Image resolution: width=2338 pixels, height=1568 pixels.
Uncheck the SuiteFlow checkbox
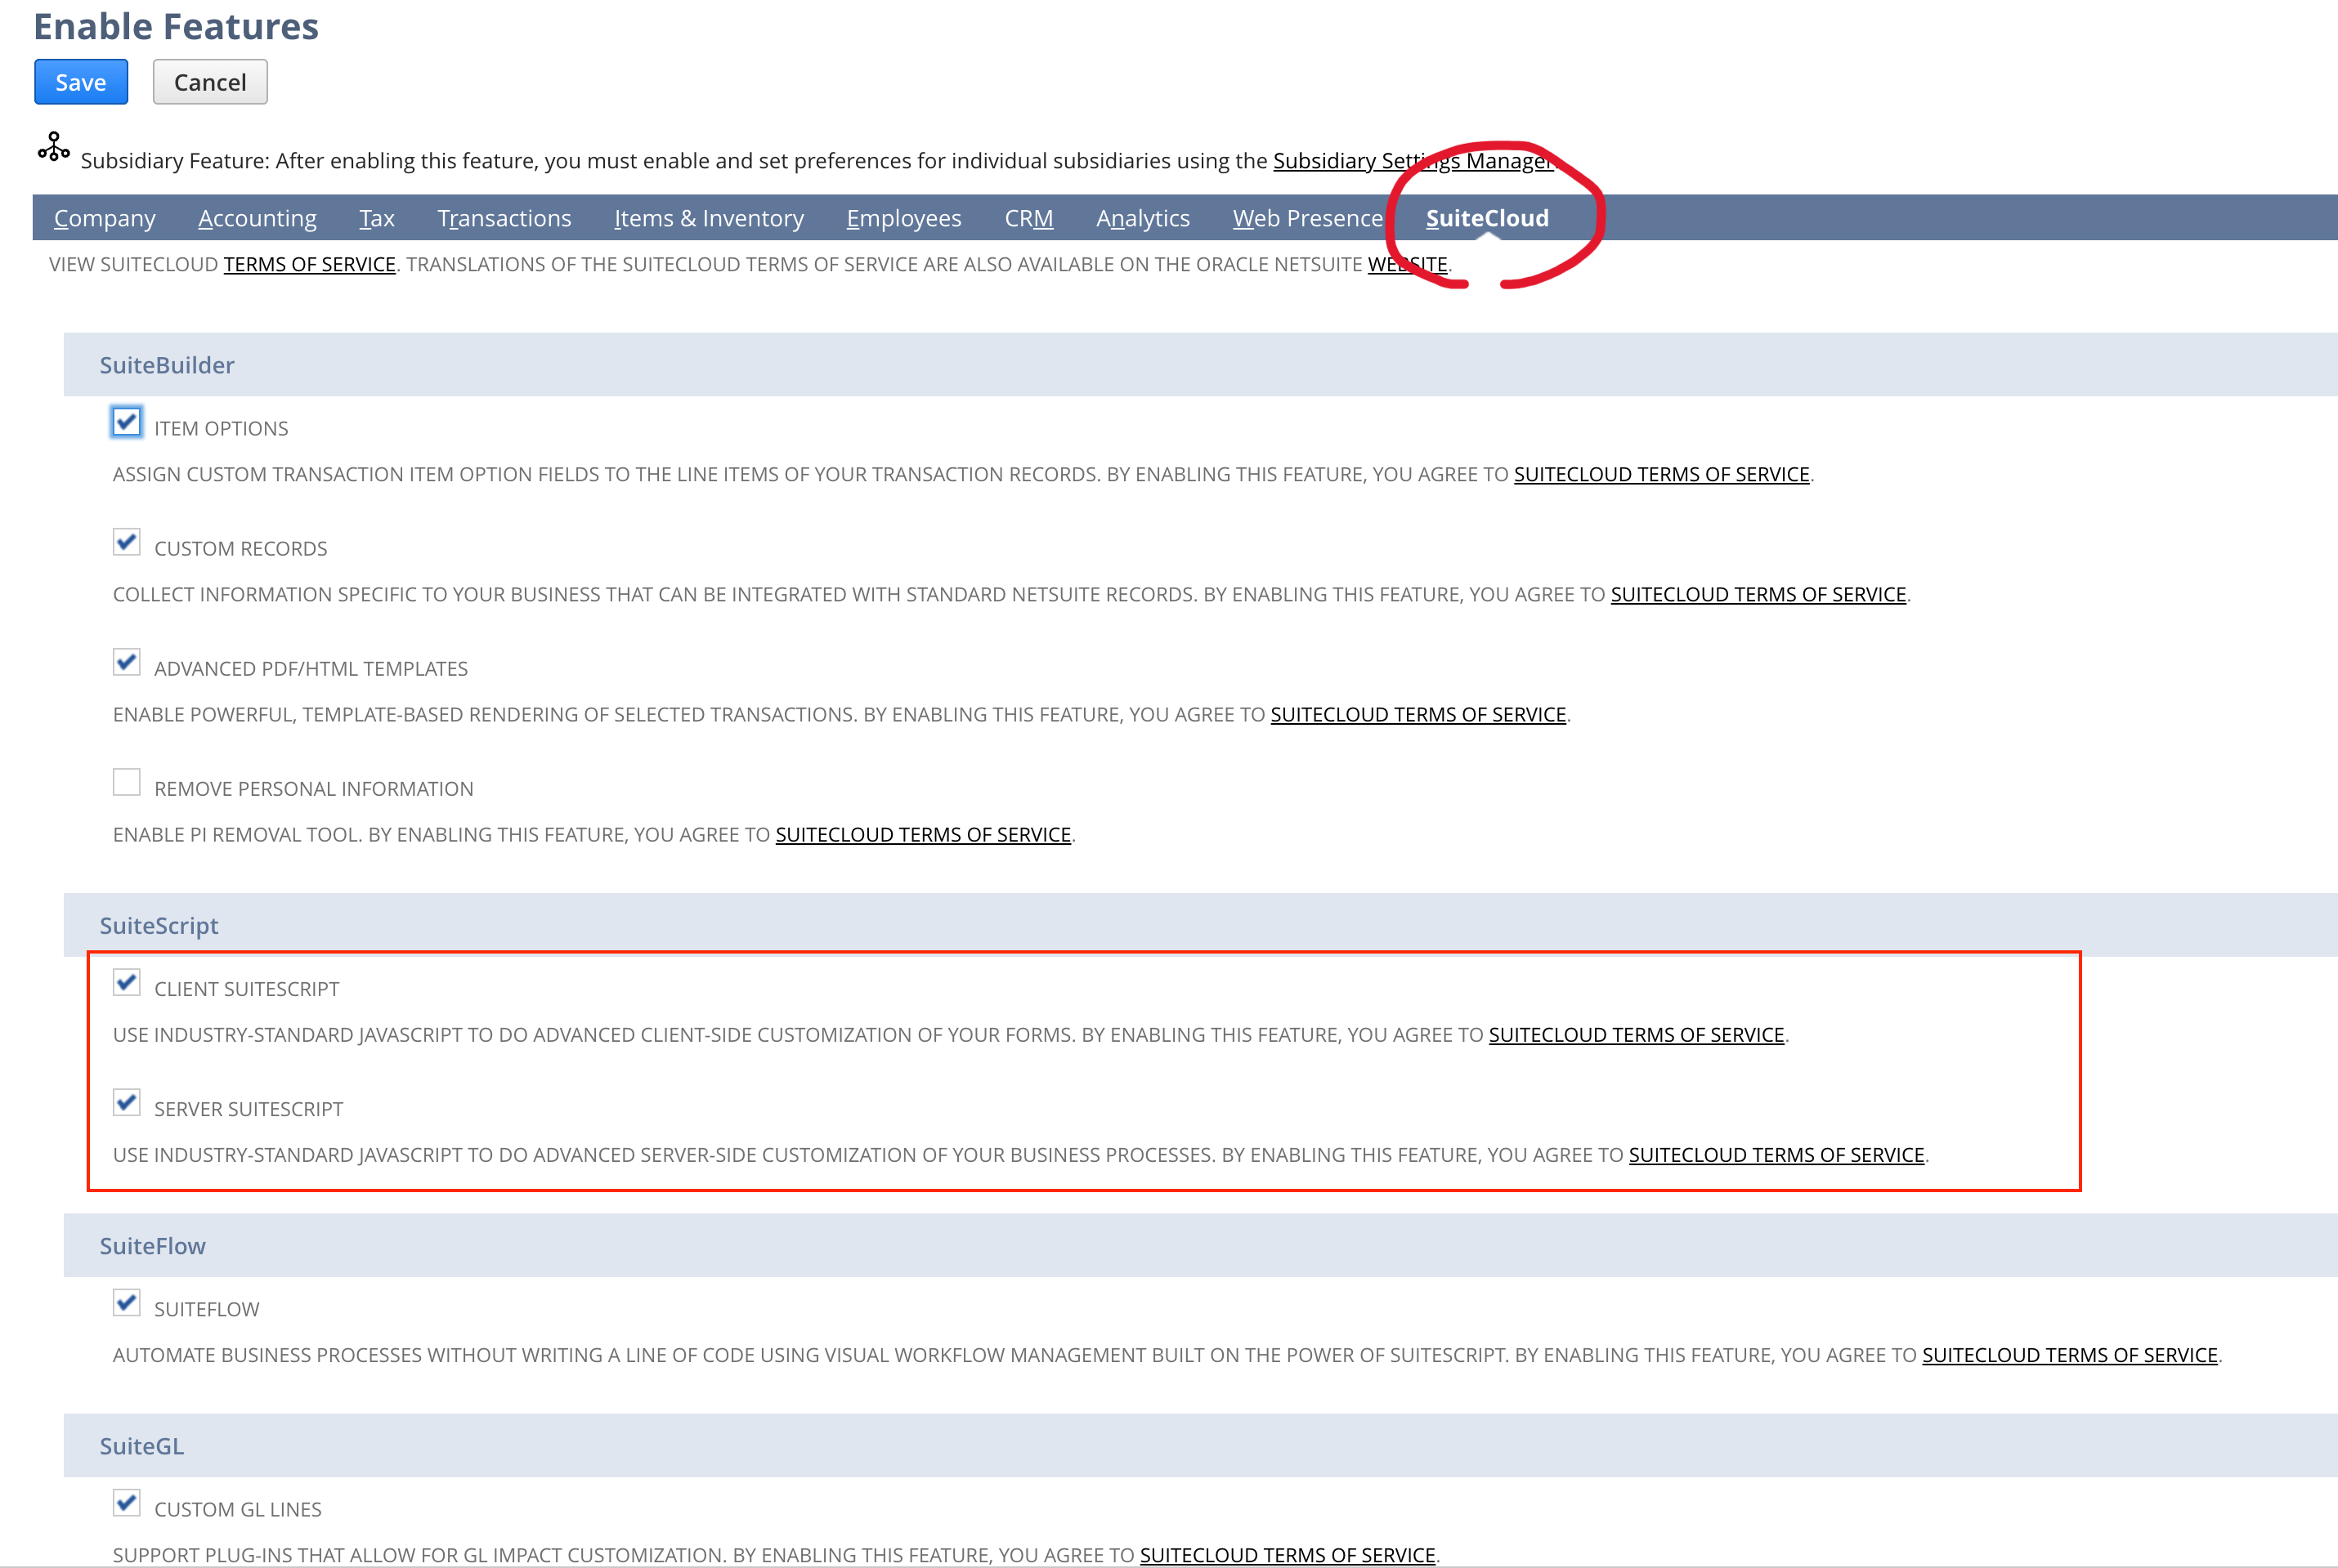click(127, 1302)
